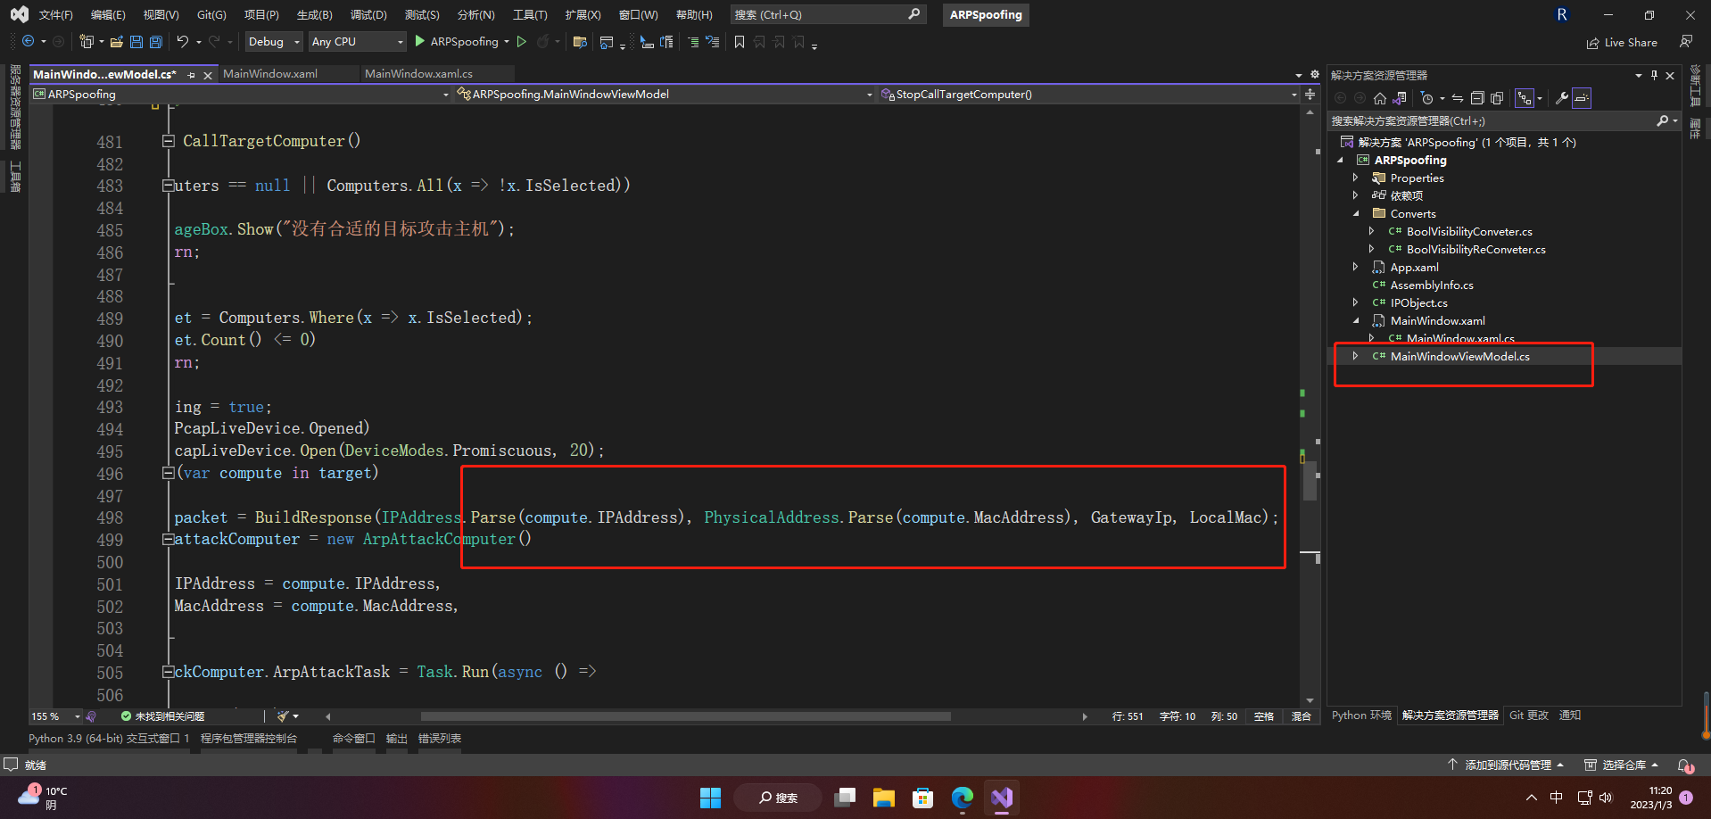Image resolution: width=1711 pixels, height=819 pixels.
Task: Toggle Preview Selected Items button
Action: click(1582, 98)
